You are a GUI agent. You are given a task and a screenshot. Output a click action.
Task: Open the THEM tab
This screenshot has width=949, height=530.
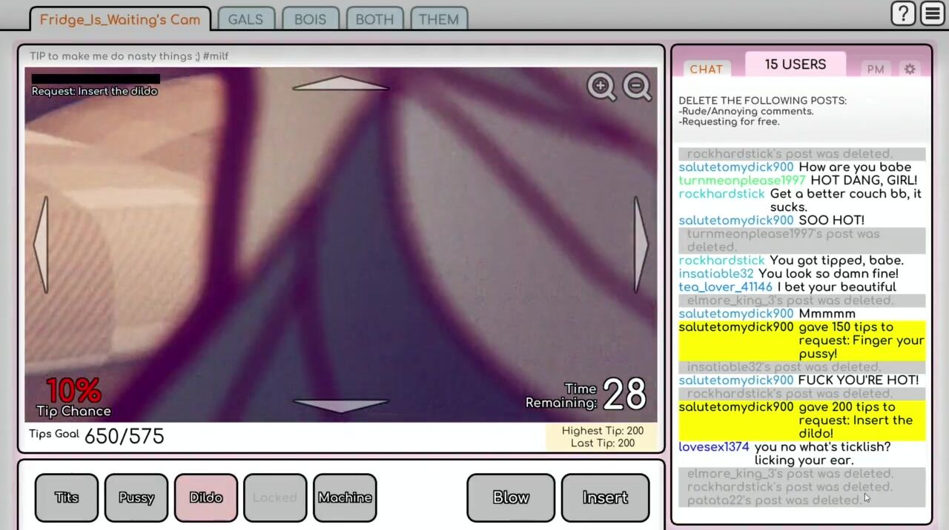pos(439,19)
